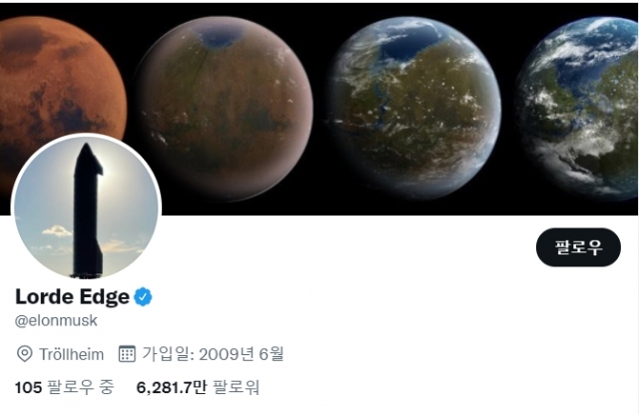Click the 6,281.7만 follower count number
The width and height of the screenshot is (639, 415).
(x=172, y=387)
